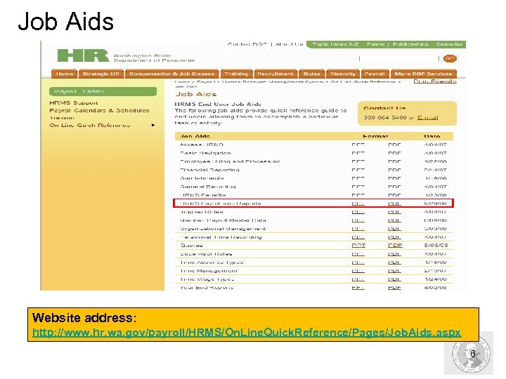Click the Forms top link
The image size is (506, 379).
pos(375,44)
